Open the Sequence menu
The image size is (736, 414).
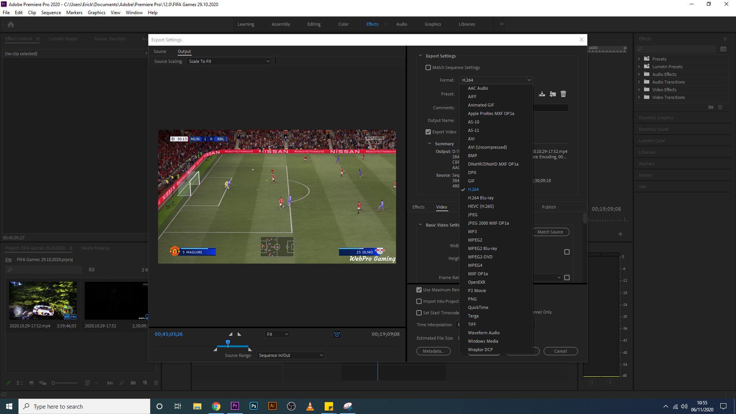click(x=51, y=13)
